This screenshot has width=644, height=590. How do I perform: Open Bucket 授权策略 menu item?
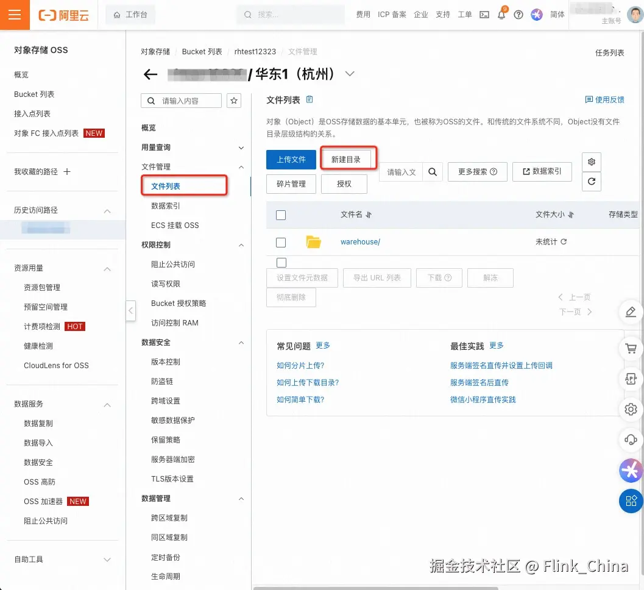[179, 303]
